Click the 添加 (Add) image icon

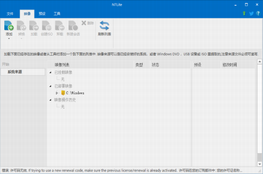pos(9,26)
